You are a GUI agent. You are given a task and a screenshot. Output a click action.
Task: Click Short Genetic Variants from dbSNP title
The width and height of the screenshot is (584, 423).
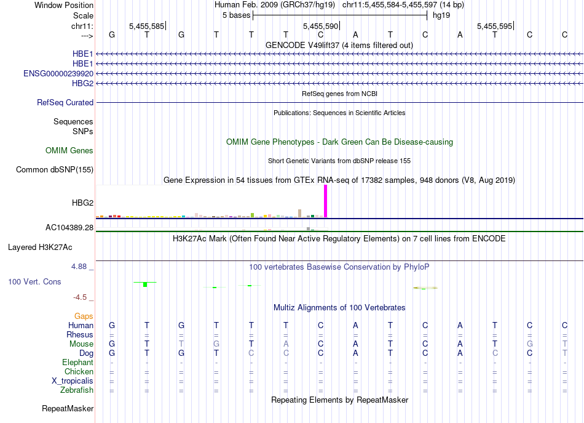click(339, 161)
